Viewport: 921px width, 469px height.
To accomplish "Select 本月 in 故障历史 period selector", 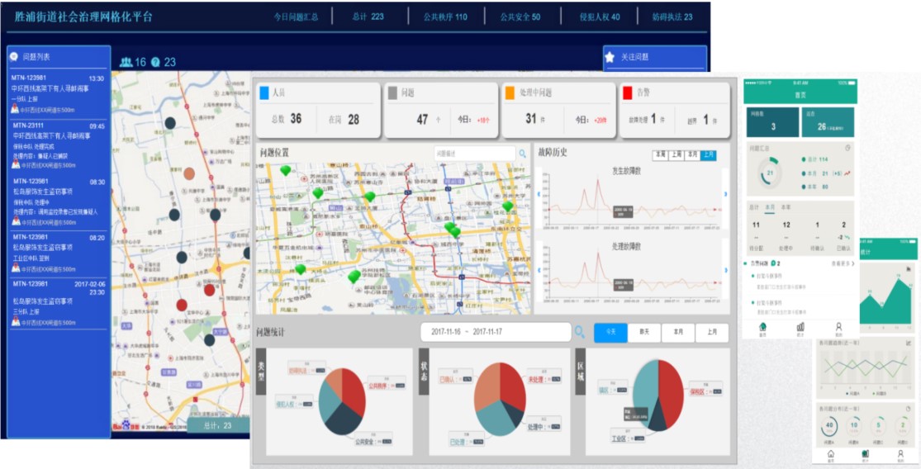I will point(692,155).
